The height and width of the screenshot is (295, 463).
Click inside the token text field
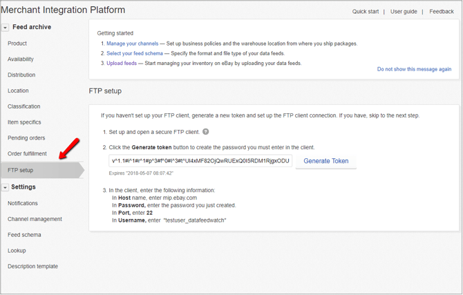click(x=200, y=161)
